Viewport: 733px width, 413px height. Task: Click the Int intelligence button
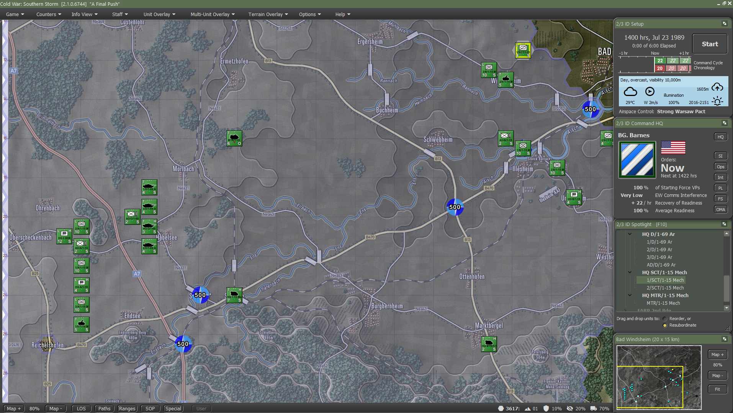coord(720,177)
